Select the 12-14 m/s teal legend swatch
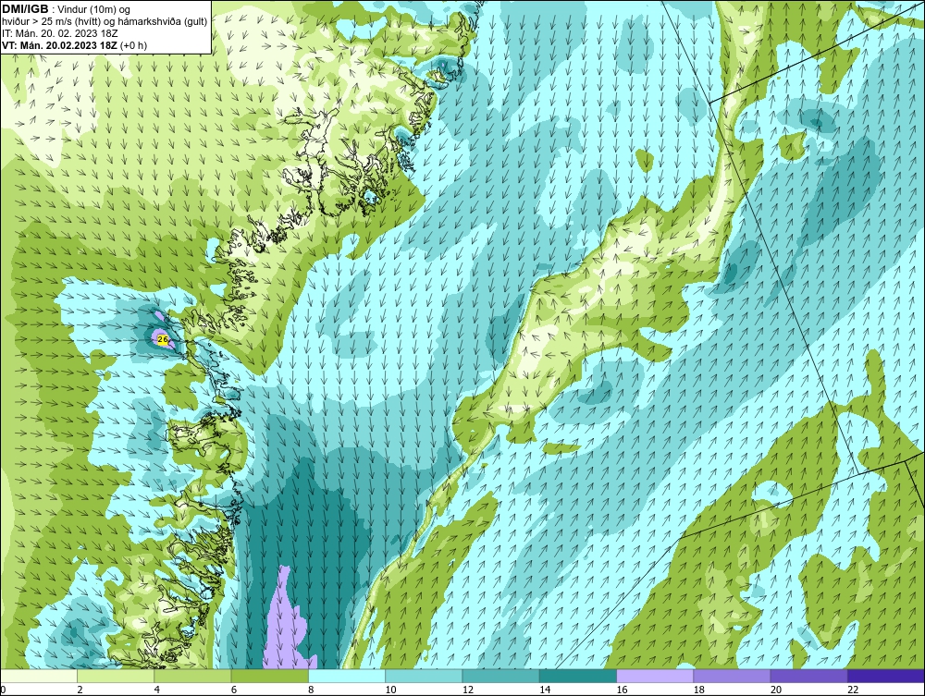Screen dimensions: 925x696 [x=500, y=676]
